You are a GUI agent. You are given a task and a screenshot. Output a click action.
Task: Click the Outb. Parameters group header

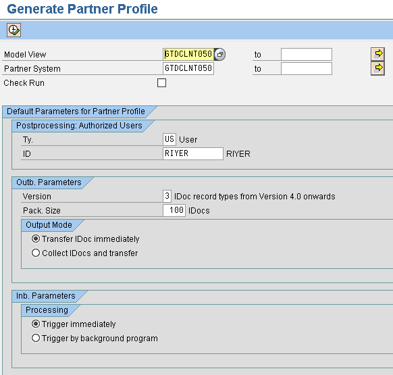(x=49, y=182)
